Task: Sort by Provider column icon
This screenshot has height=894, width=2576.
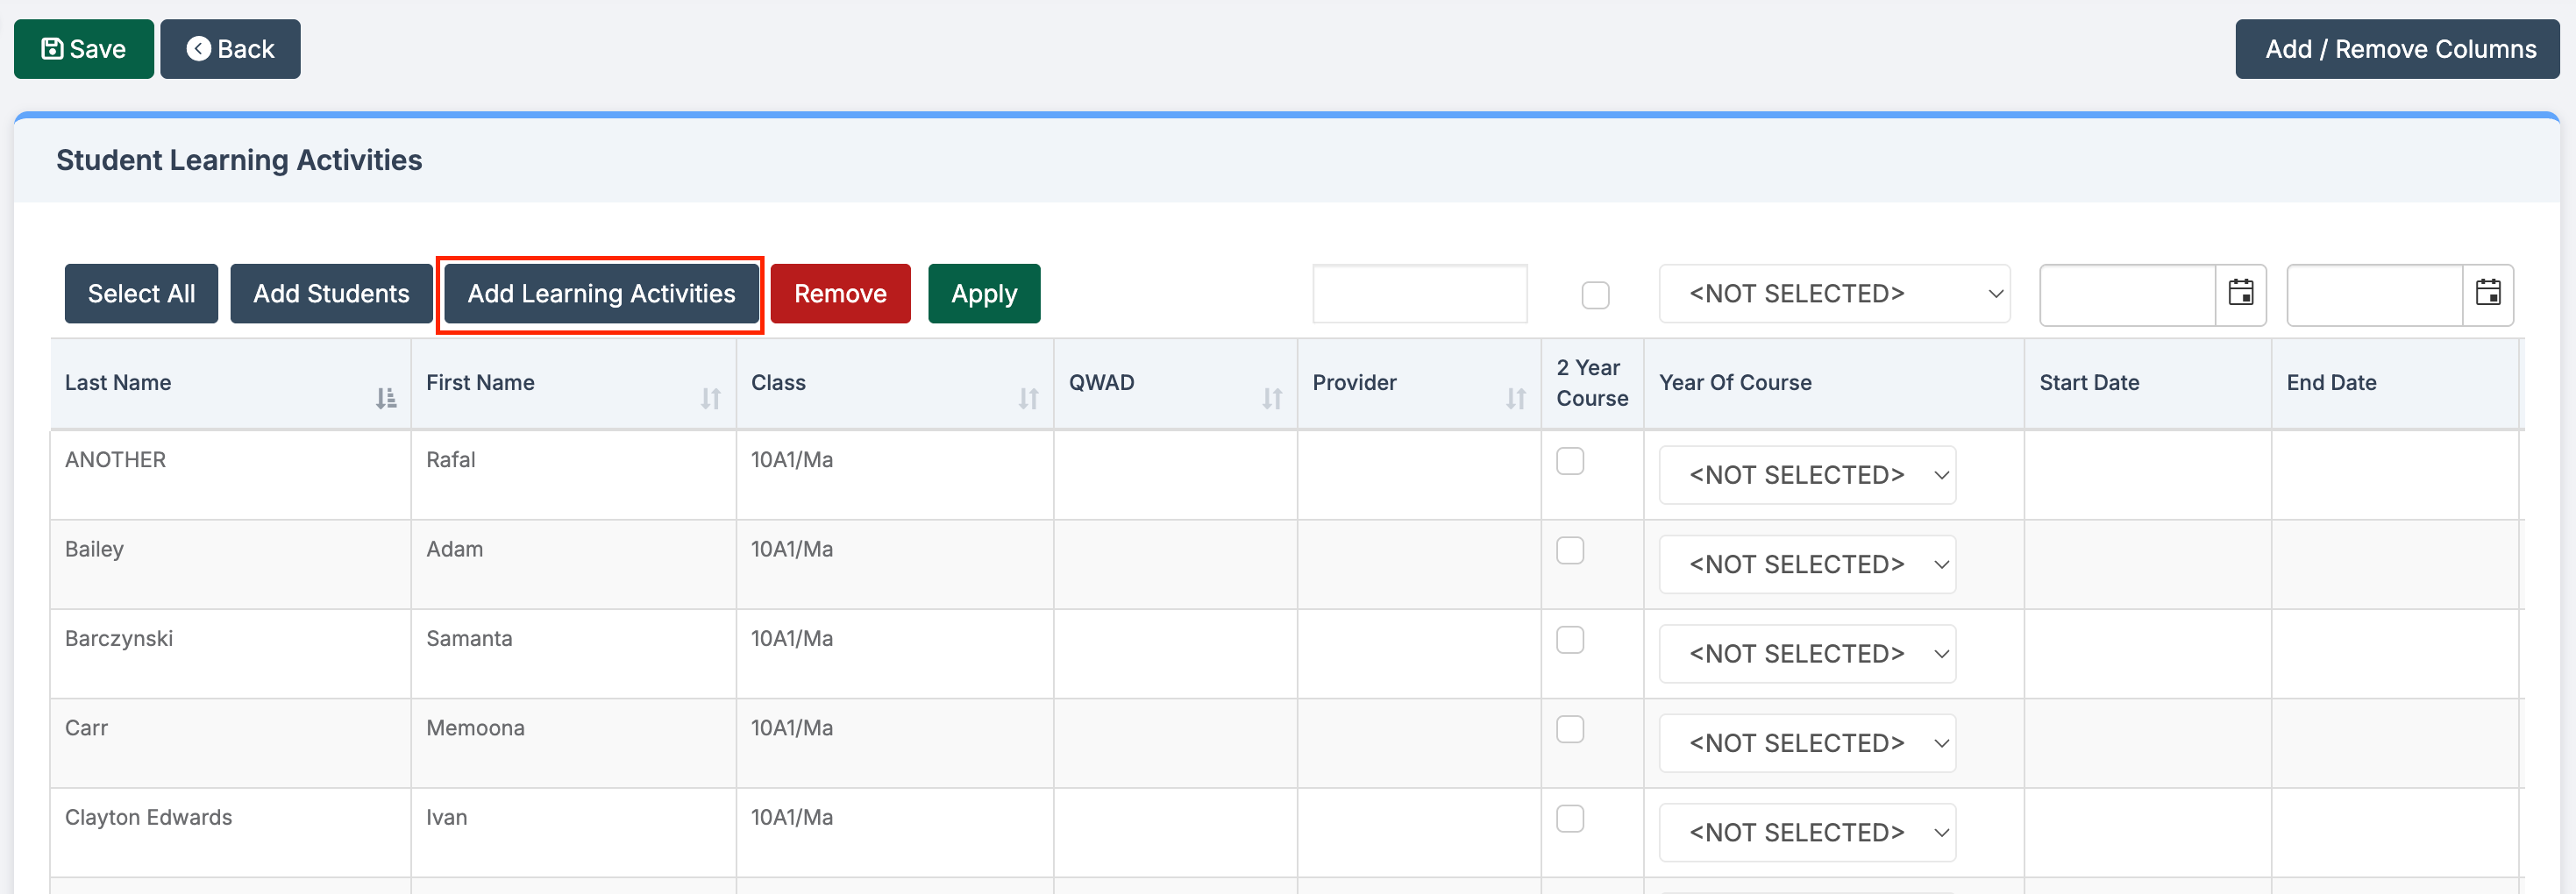Action: pyautogui.click(x=1515, y=399)
